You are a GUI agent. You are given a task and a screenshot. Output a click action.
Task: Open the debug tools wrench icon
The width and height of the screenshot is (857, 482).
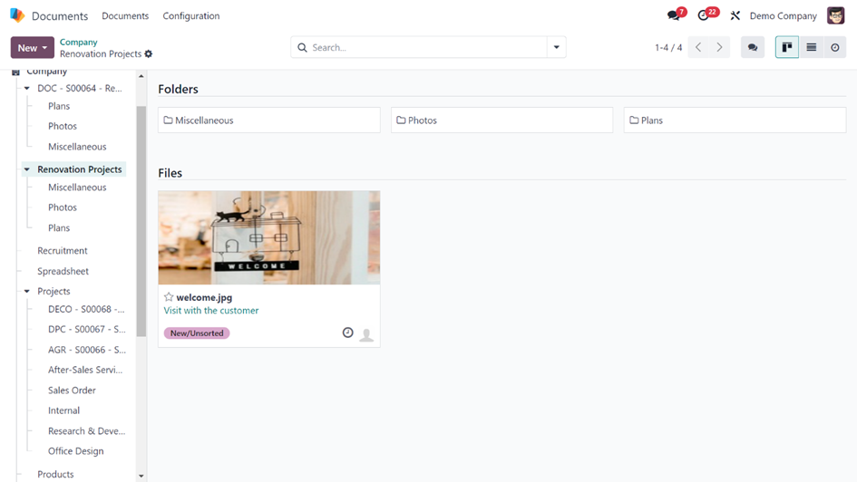(x=735, y=15)
